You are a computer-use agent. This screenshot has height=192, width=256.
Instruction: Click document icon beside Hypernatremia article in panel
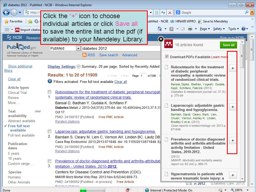tap(166, 174)
